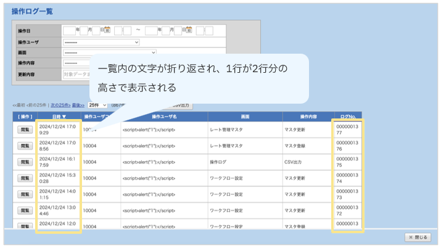The image size is (441, 248).
Task: Jump to 最後>> page link
Action: (78, 105)
